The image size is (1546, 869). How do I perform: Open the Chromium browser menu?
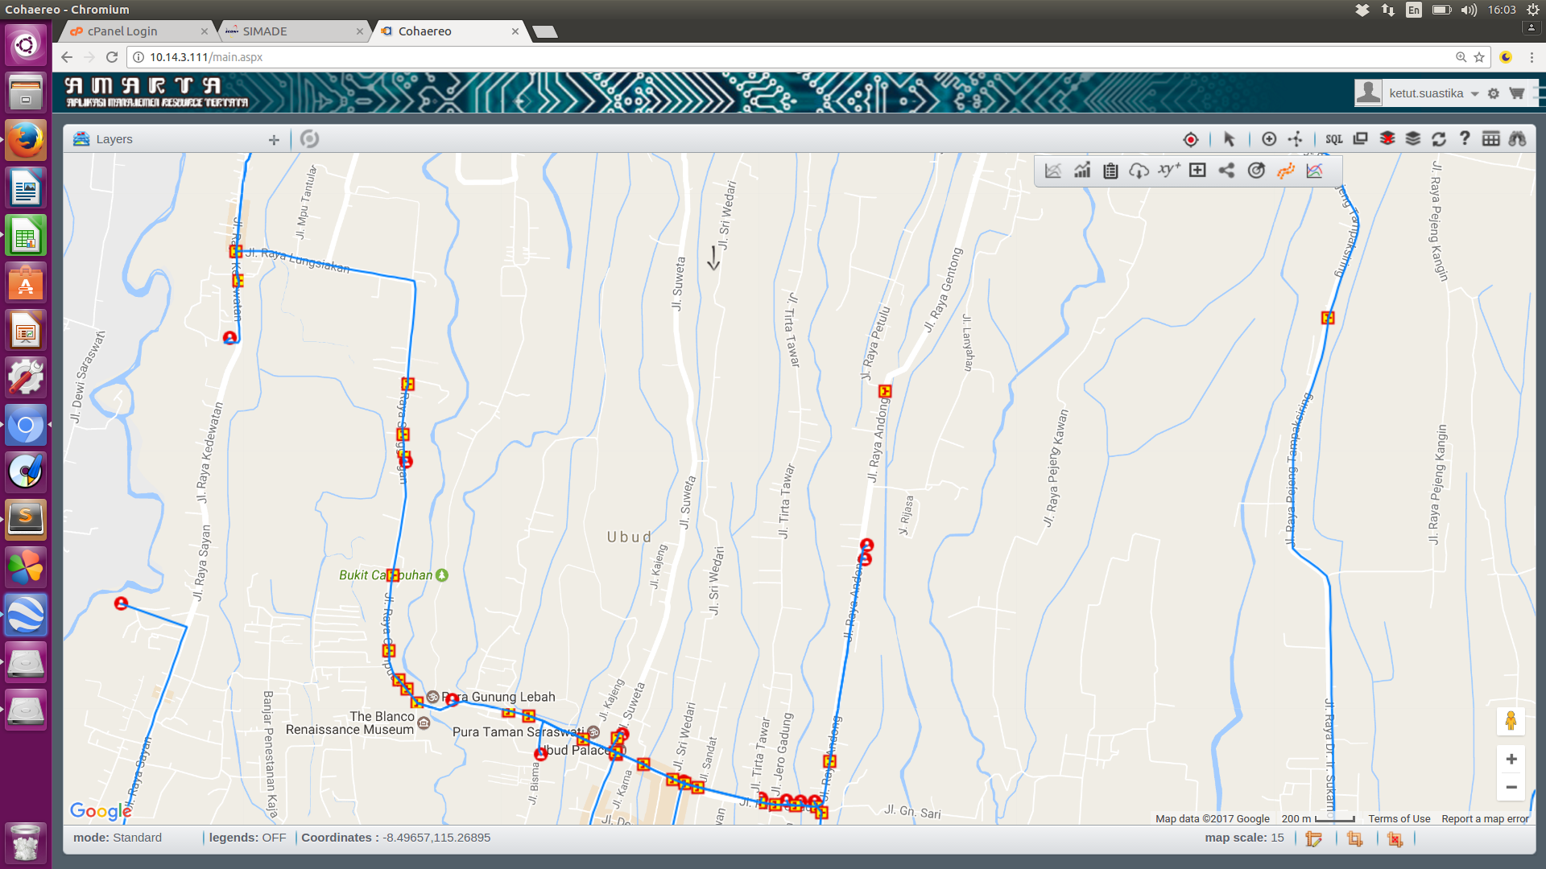(x=1532, y=57)
